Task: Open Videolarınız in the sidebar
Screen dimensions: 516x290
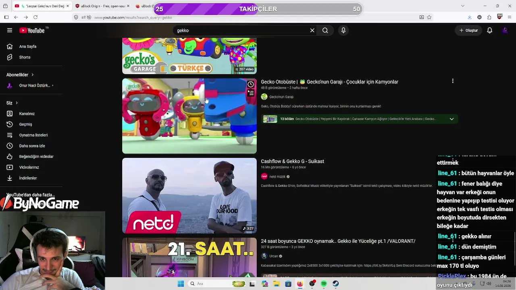Action: coord(31,167)
